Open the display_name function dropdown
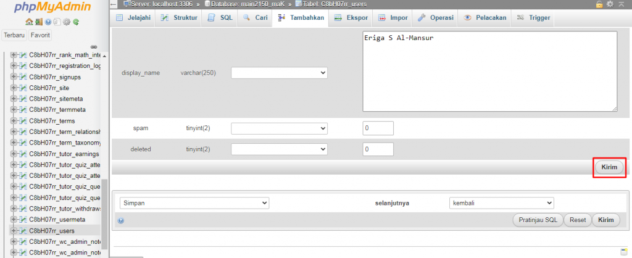This screenshot has height=258, width=632. tap(279, 73)
